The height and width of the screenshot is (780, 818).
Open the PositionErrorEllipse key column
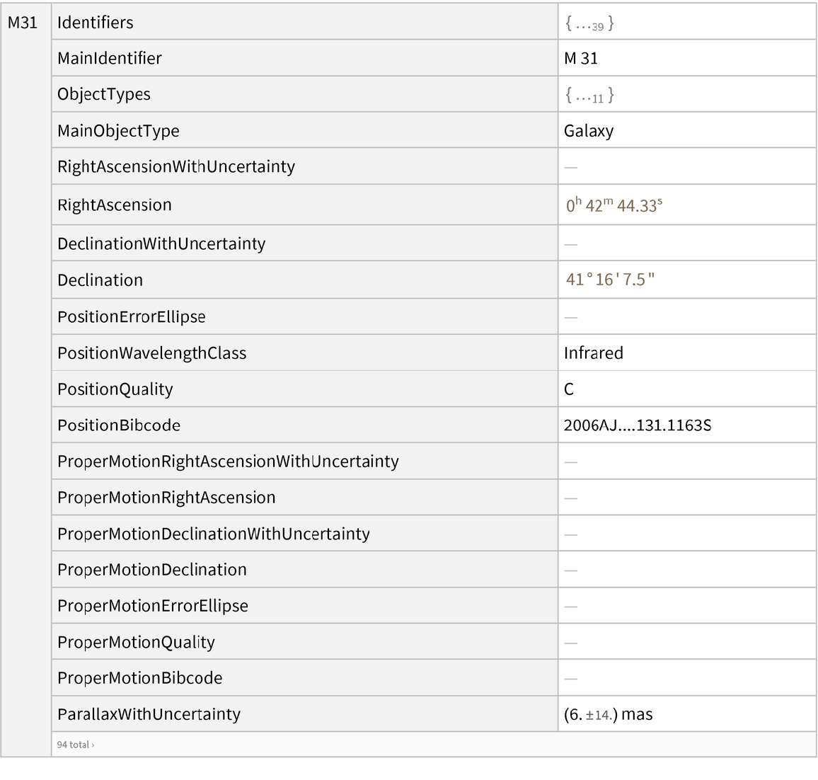point(132,317)
